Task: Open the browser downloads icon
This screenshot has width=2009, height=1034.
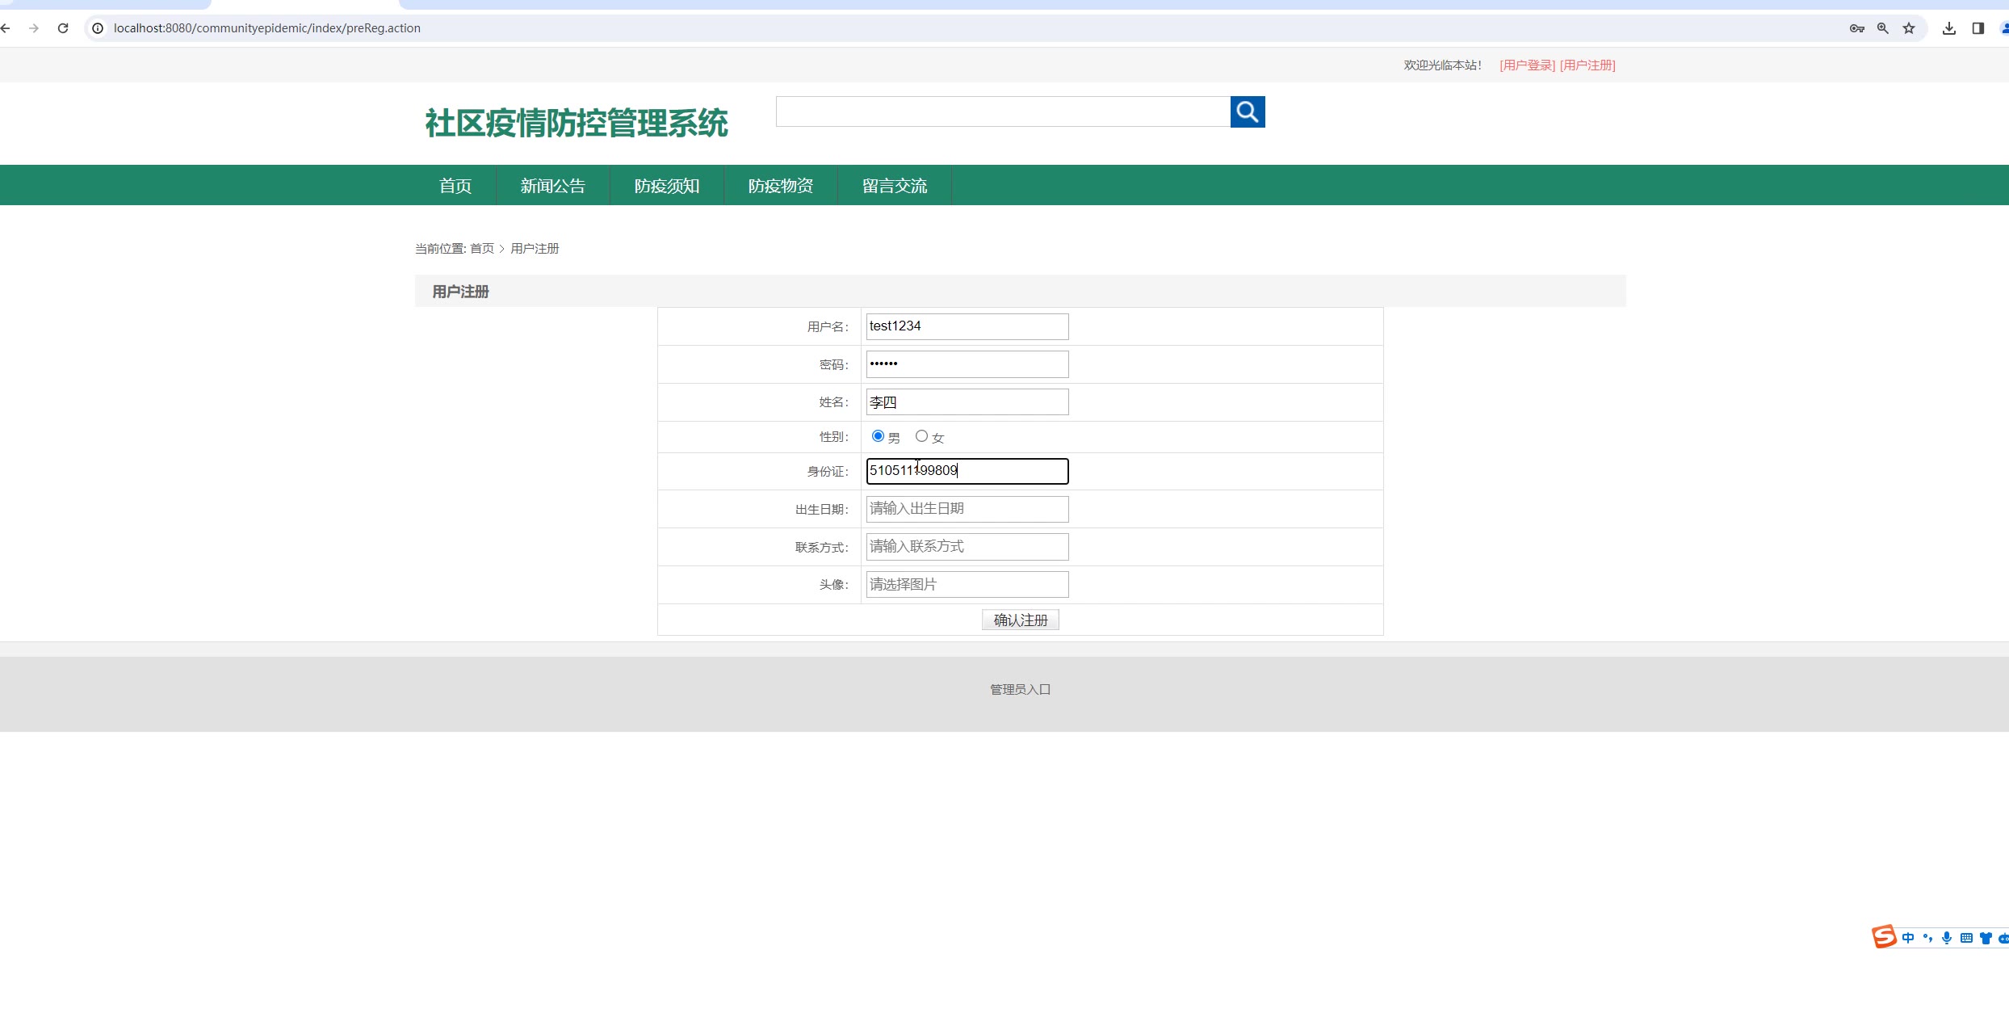Action: pyautogui.click(x=1949, y=28)
